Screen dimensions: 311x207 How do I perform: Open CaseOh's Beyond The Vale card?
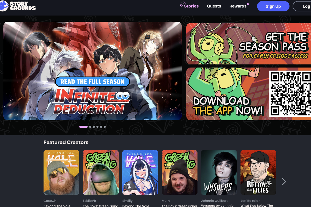tap(61, 172)
